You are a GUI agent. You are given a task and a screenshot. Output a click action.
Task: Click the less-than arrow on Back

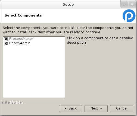pyautogui.click(x=66, y=108)
